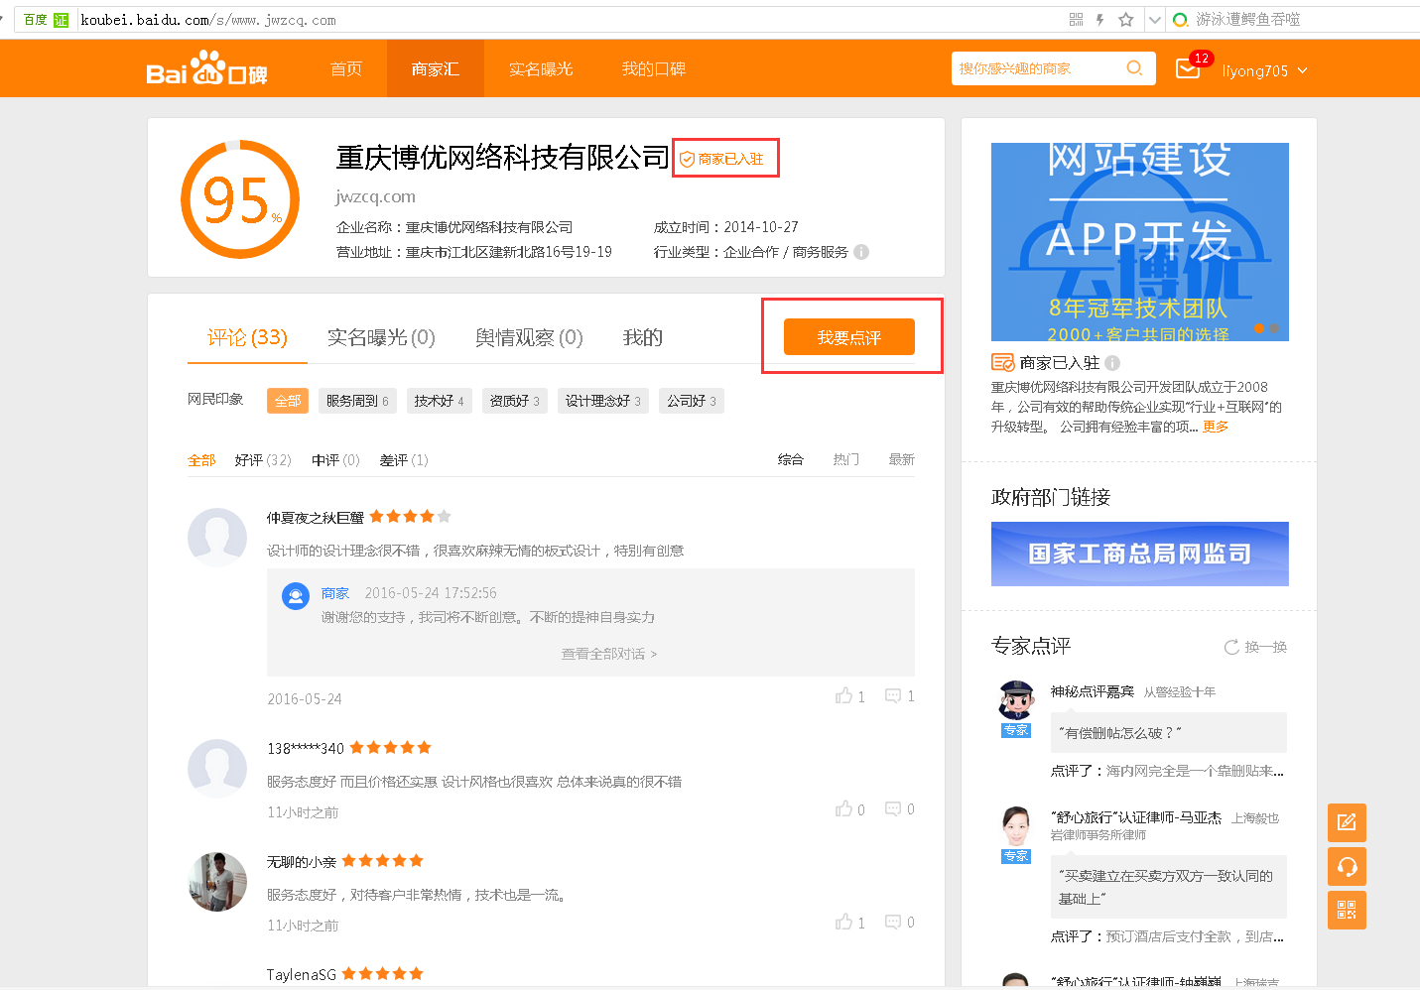Click the merchant avatar icon in reply box
Screen dimensions: 1420x990
click(x=296, y=595)
